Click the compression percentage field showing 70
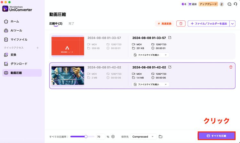 (100, 137)
